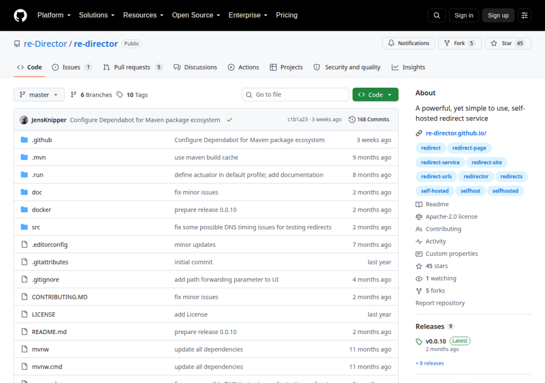Image resolution: width=545 pixels, height=383 pixels.
Task: Open the mvnw.cmd file name
Action: click(x=47, y=367)
